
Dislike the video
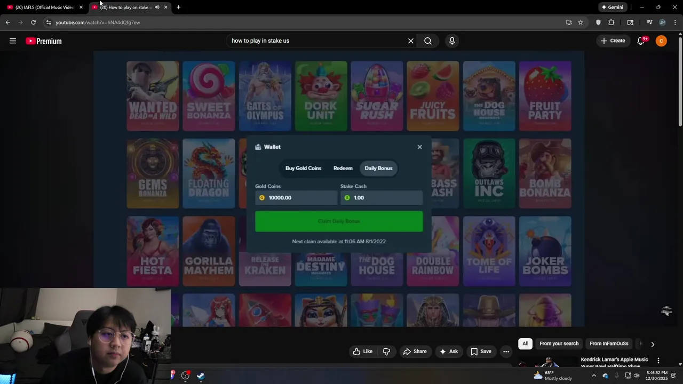[386, 351]
